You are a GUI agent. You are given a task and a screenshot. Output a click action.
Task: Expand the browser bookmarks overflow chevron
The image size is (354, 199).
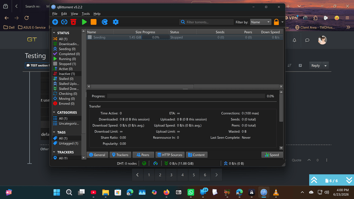click(348, 27)
